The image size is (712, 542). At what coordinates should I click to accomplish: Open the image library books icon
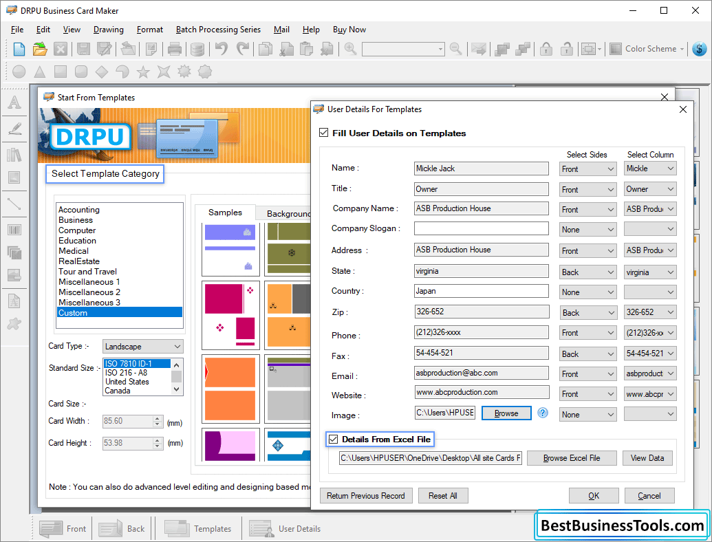14,155
